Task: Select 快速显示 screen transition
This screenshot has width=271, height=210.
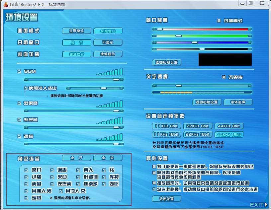Action: click(x=108, y=54)
